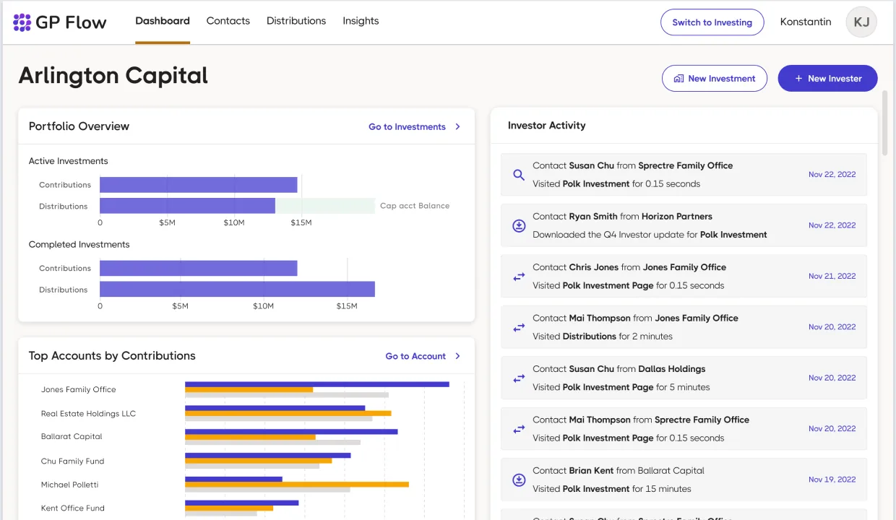Open the Distributions tab
896x520 pixels.
point(296,21)
